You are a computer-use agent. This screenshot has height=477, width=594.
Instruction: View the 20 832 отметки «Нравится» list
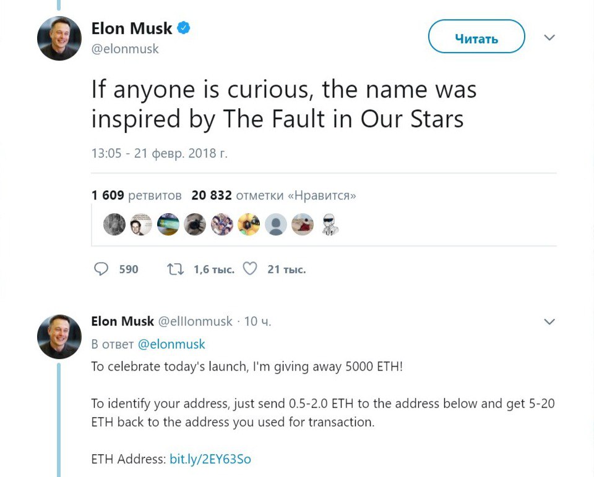273,196
